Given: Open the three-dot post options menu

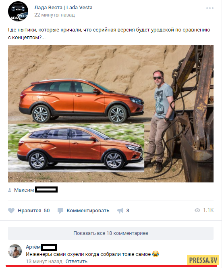Looking at the screenshot, I should click(x=210, y=8).
